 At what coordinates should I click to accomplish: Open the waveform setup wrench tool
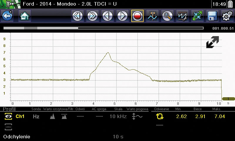[x=182, y=16]
